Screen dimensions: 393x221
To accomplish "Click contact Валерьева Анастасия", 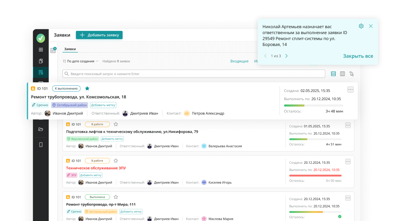I will tap(225, 146).
